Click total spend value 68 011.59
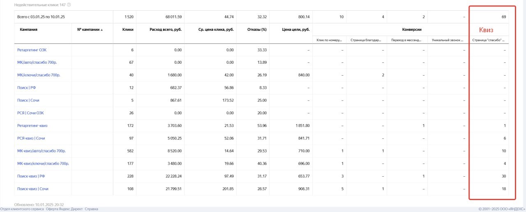 pyautogui.click(x=173, y=17)
